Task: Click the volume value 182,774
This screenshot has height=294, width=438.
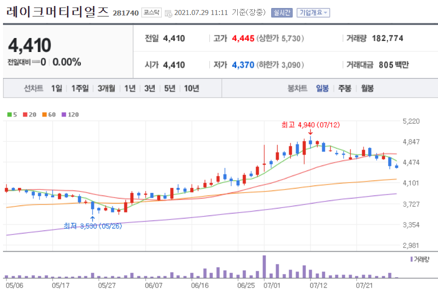Action: pyautogui.click(x=388, y=38)
